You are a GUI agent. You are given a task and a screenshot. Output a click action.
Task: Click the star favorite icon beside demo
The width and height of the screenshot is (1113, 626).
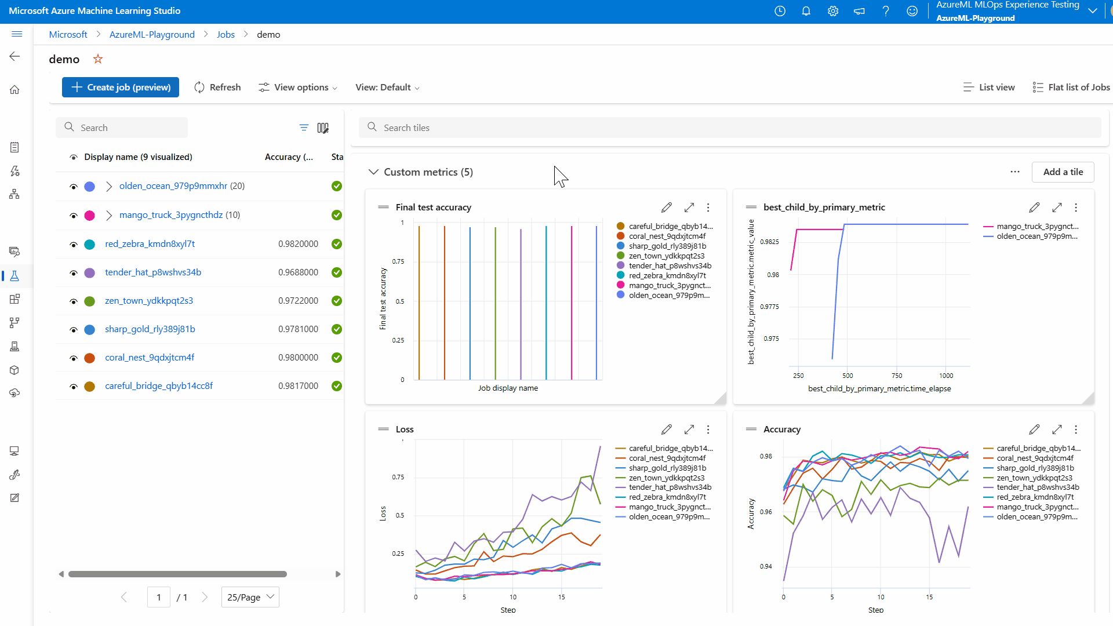[x=98, y=59]
